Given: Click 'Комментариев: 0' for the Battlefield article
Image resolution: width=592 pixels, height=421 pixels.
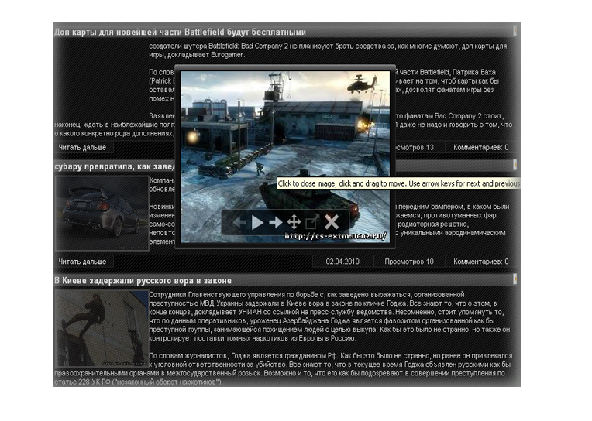Looking at the screenshot, I should (480, 148).
